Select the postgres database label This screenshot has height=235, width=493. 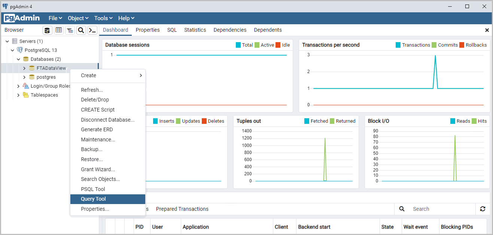[46, 77]
